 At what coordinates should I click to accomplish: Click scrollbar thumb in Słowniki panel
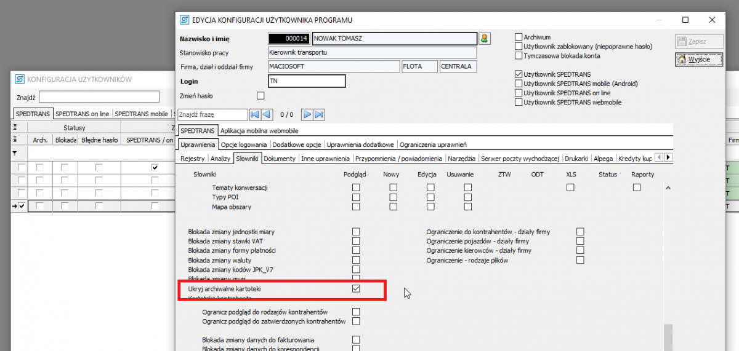click(668, 337)
